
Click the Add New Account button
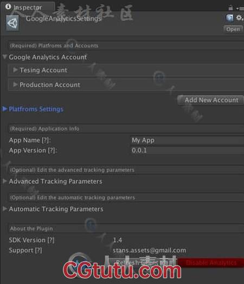[211, 100]
